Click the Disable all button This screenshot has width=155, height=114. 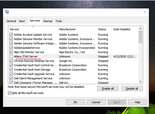pyautogui.click(x=132, y=89)
